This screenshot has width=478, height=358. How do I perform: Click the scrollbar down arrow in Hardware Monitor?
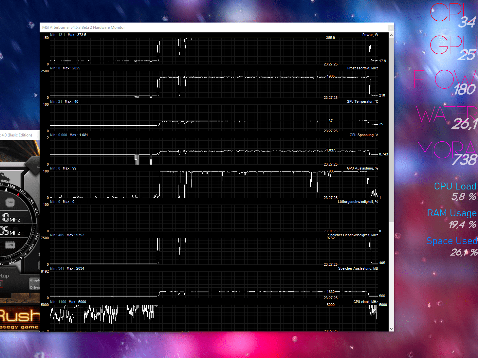(x=391, y=329)
